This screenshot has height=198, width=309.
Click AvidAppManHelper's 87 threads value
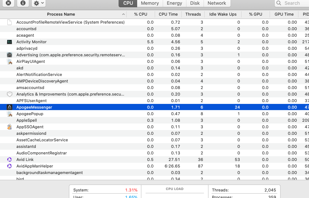coord(200,166)
